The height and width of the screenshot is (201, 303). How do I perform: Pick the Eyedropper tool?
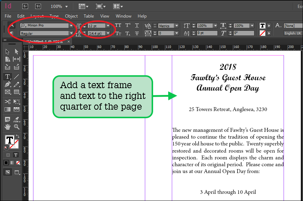click(x=17, y=119)
